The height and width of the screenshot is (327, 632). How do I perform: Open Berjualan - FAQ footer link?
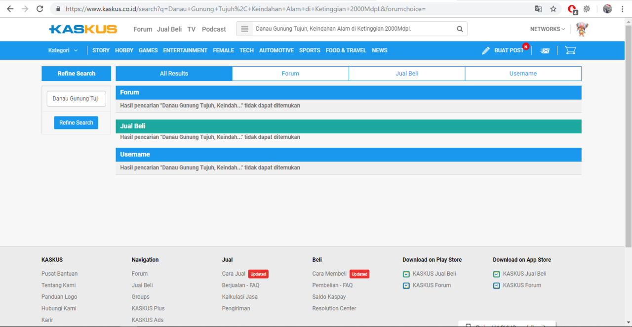click(x=240, y=286)
